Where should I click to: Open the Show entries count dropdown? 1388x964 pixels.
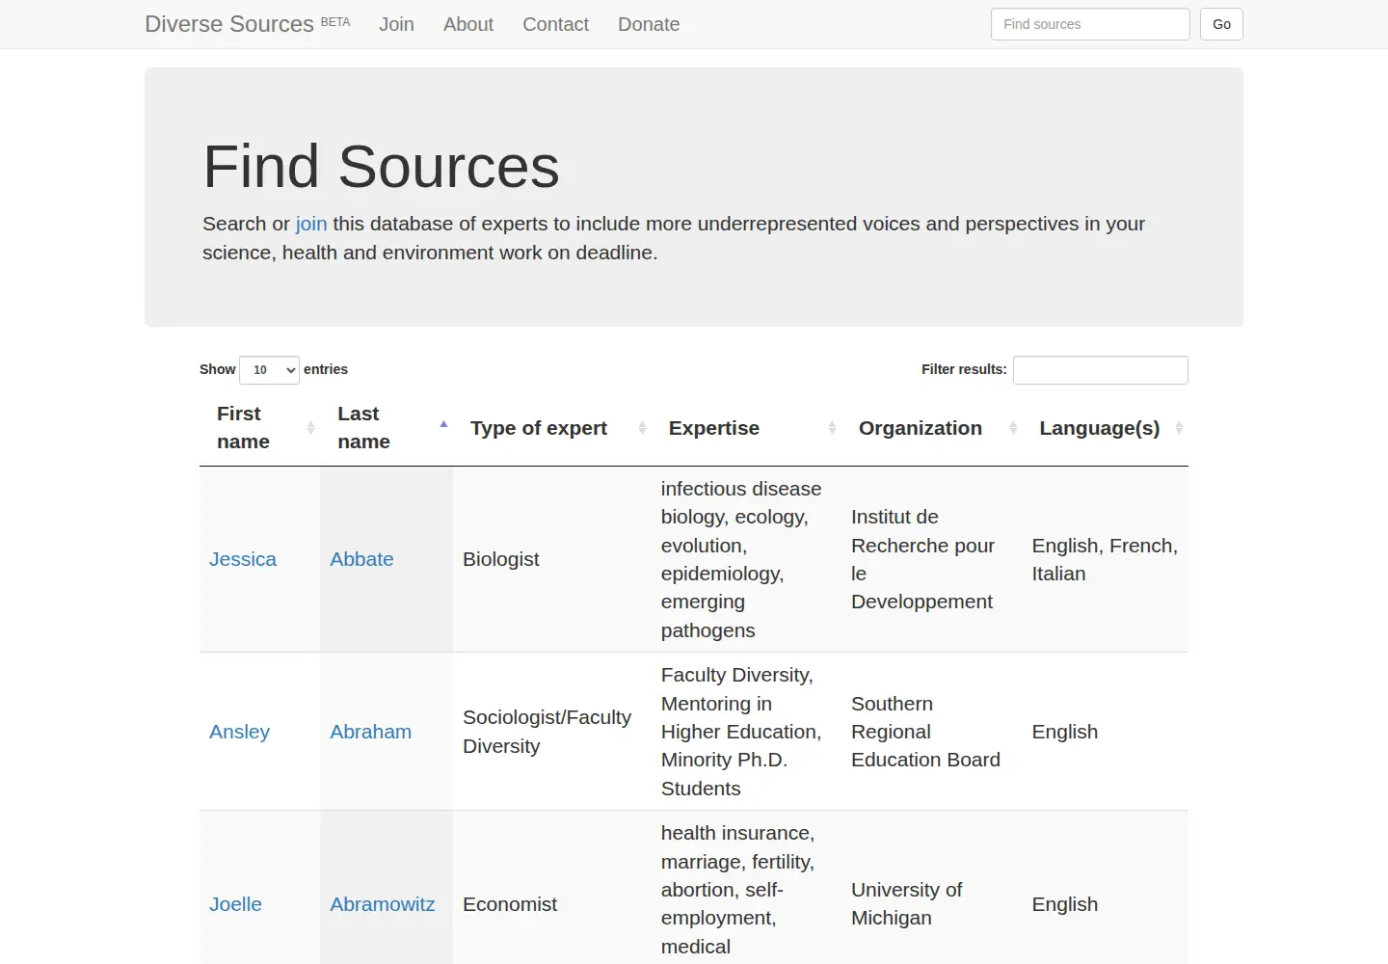269,370
